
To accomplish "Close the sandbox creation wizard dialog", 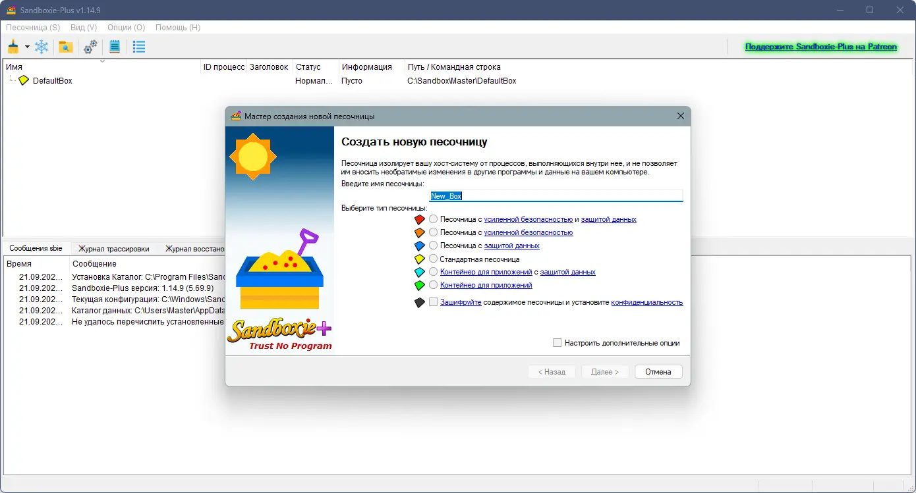I will tap(681, 116).
